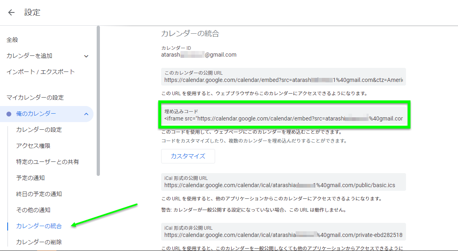Click the このカレンダーの公開 URL field
This screenshot has height=251, width=458.
[283, 77]
